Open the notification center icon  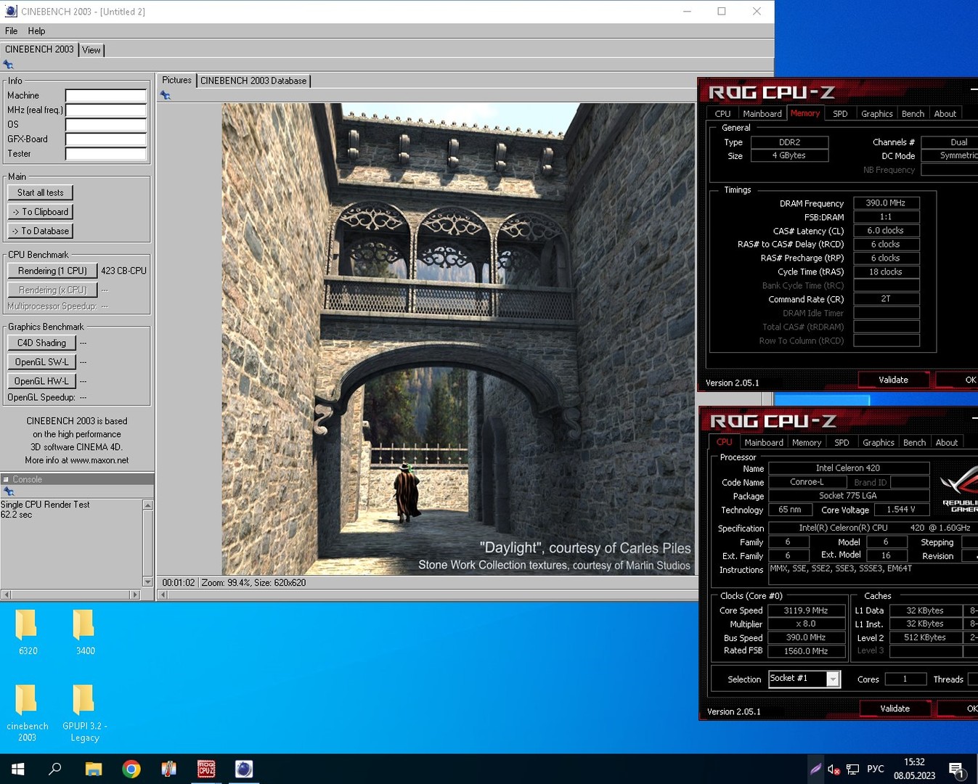point(957,769)
